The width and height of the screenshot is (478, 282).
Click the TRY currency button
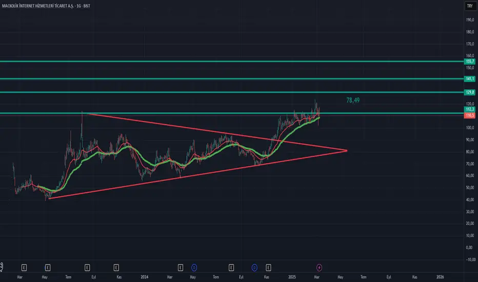470,6
